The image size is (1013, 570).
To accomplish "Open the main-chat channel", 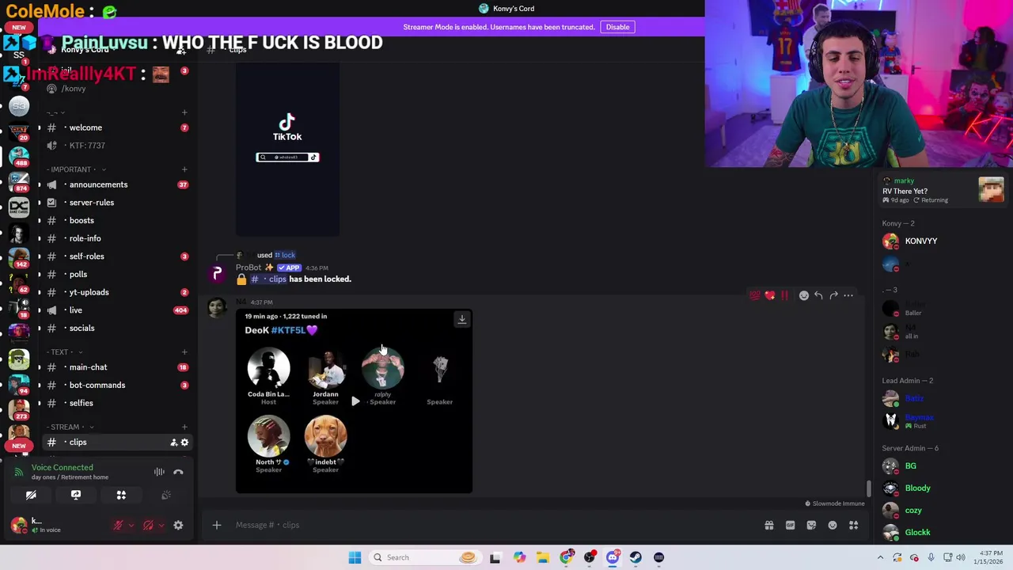I will [115, 367].
